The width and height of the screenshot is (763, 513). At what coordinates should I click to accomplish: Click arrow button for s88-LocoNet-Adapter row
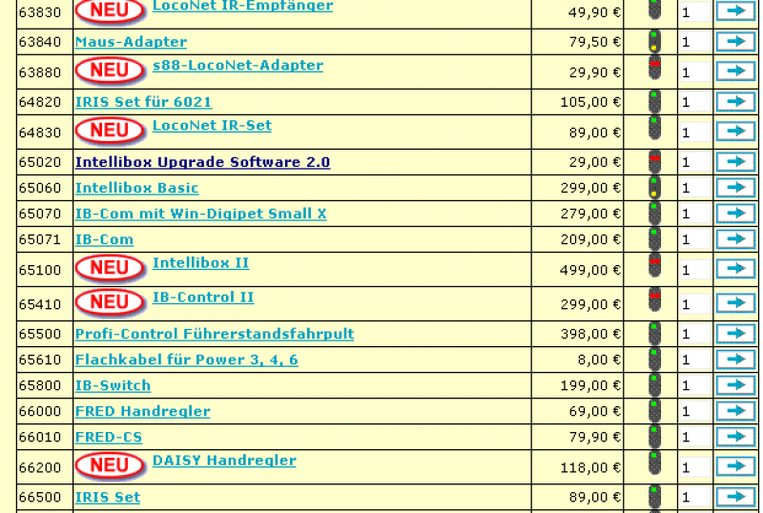735,72
